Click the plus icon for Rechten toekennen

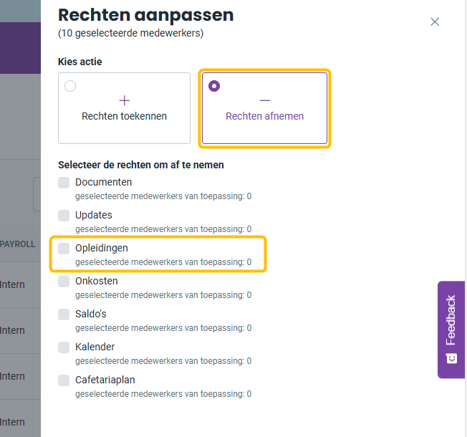click(124, 101)
